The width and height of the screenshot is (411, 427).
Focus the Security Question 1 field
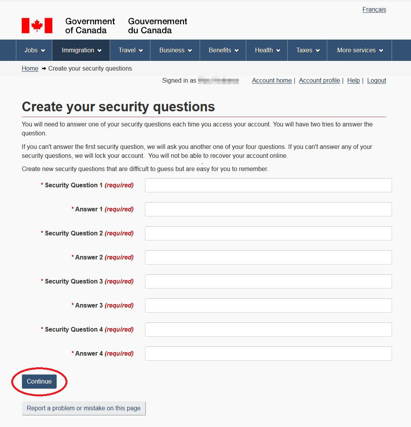pos(268,185)
